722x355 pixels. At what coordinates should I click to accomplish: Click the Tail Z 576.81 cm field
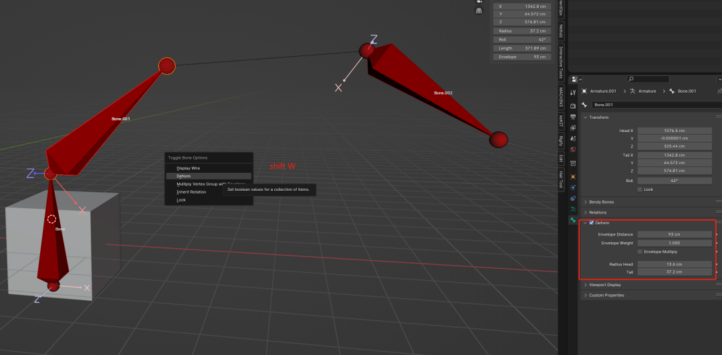coord(675,171)
